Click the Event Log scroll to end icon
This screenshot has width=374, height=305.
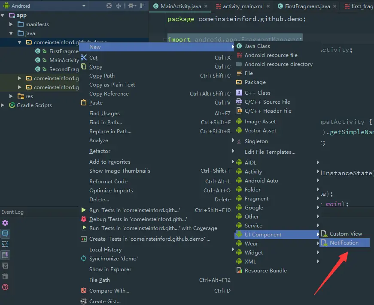[x=5, y=255]
